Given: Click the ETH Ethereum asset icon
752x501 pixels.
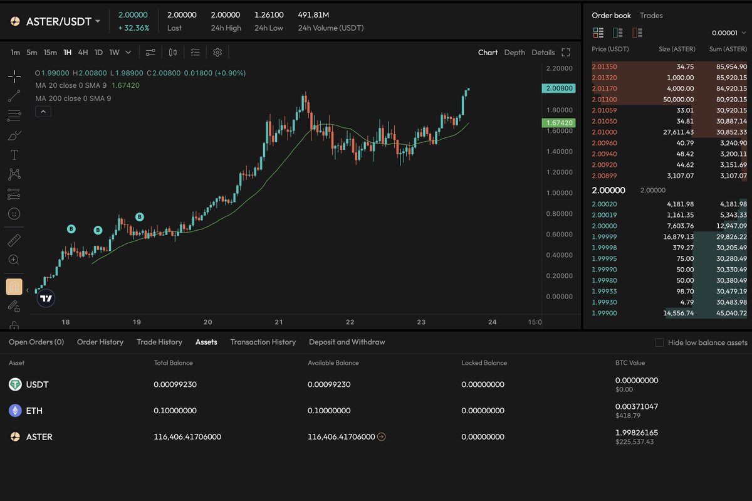Looking at the screenshot, I should (15, 411).
